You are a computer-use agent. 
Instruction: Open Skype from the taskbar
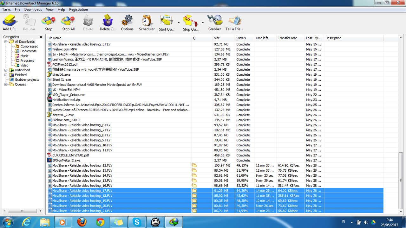137,222
